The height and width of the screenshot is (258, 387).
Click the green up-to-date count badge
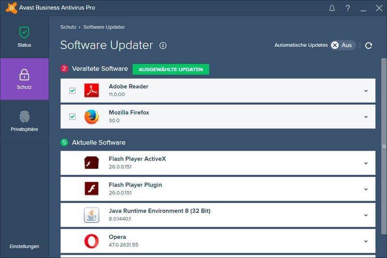pos(64,142)
